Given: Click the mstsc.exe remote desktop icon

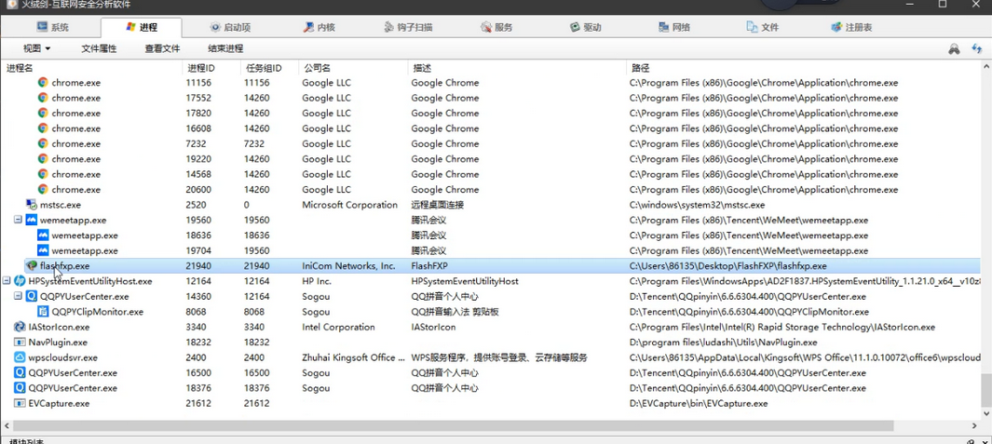Looking at the screenshot, I should click(32, 205).
